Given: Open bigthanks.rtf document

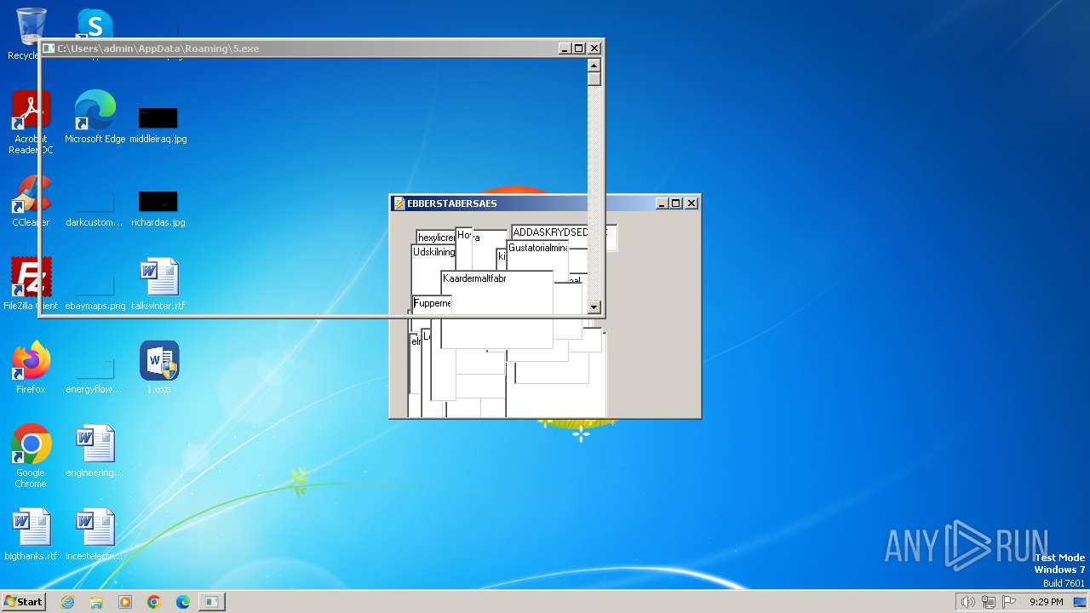Looking at the screenshot, I should 31,535.
